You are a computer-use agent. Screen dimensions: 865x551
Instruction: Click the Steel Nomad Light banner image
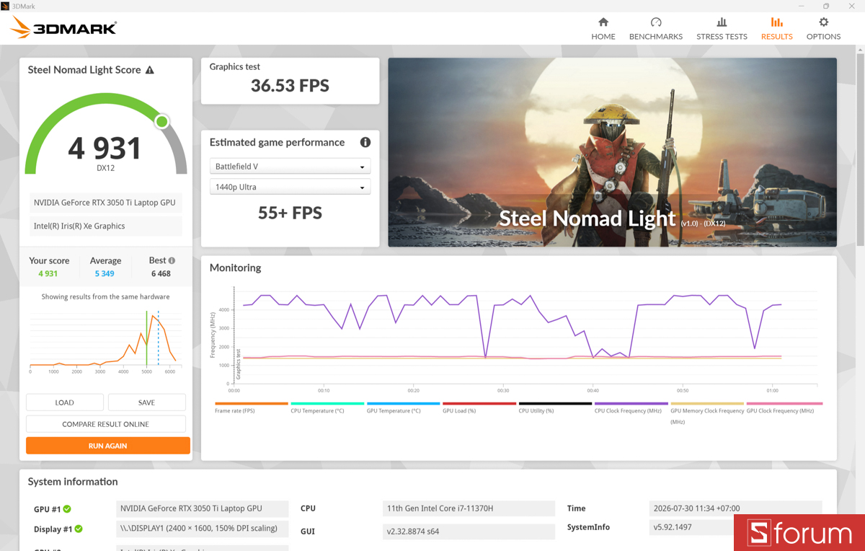click(613, 152)
